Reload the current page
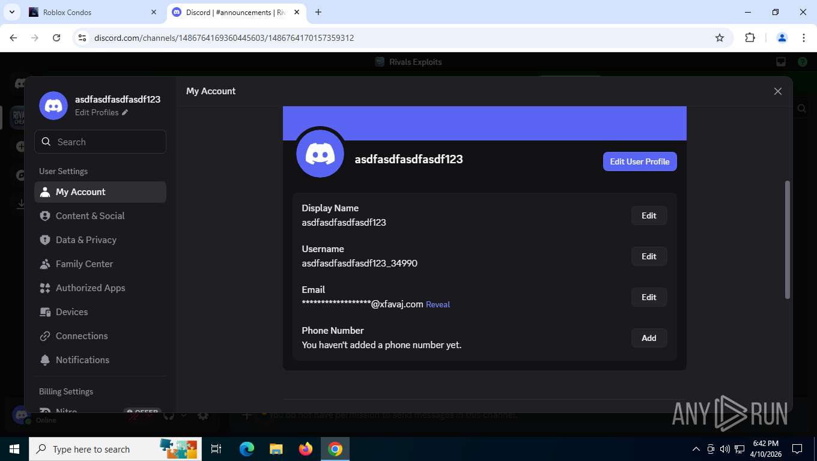 tap(56, 38)
